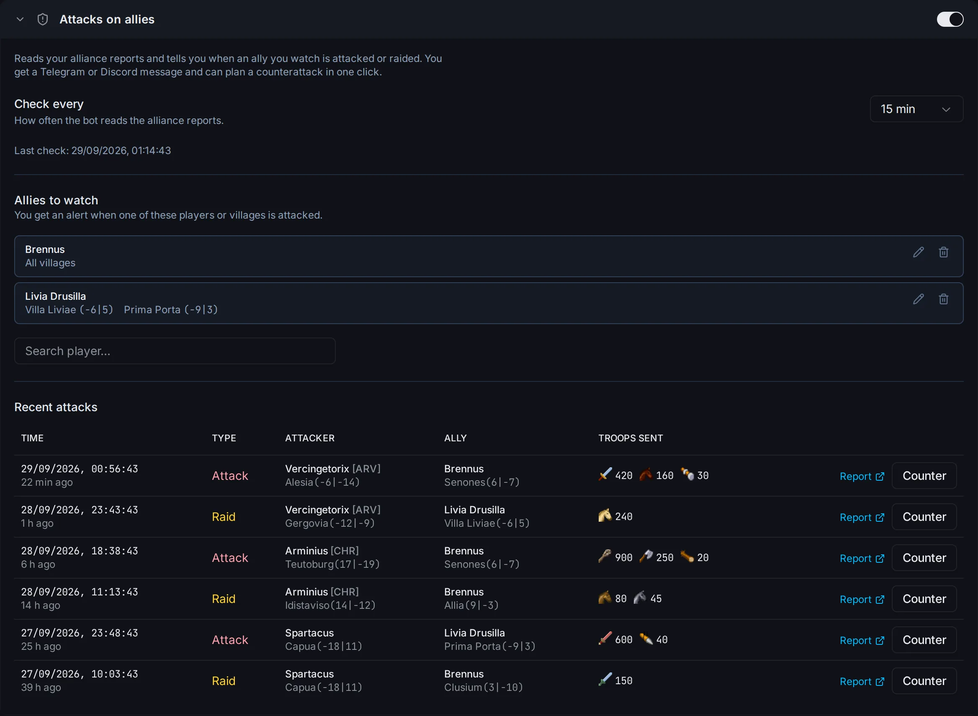Open Report for the 00:56:43 attack
The image size is (978, 716).
pos(862,476)
